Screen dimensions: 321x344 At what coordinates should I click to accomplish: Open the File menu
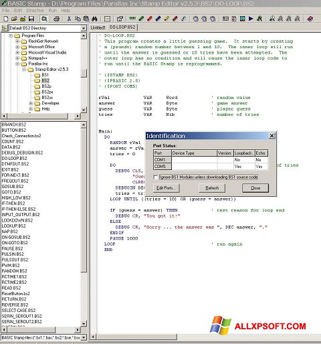click(x=6, y=11)
